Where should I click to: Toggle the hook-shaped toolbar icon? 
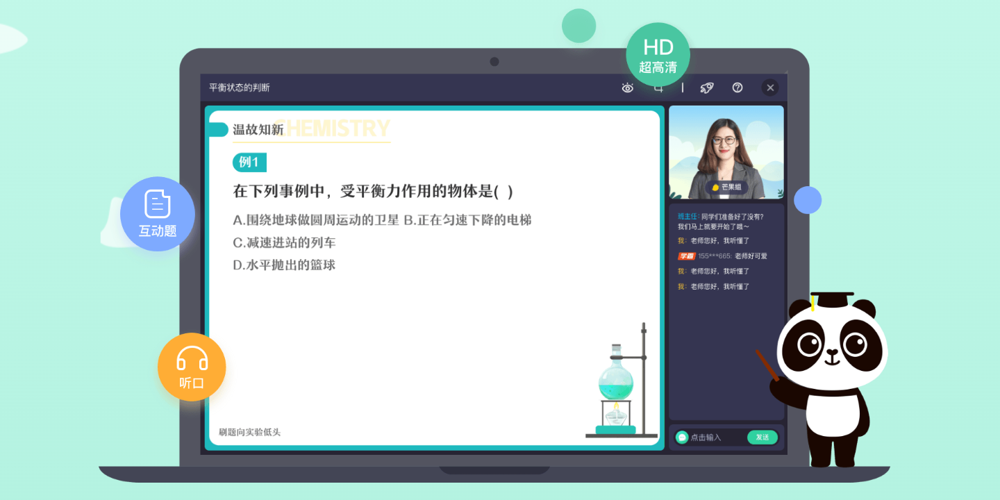pyautogui.click(x=658, y=87)
